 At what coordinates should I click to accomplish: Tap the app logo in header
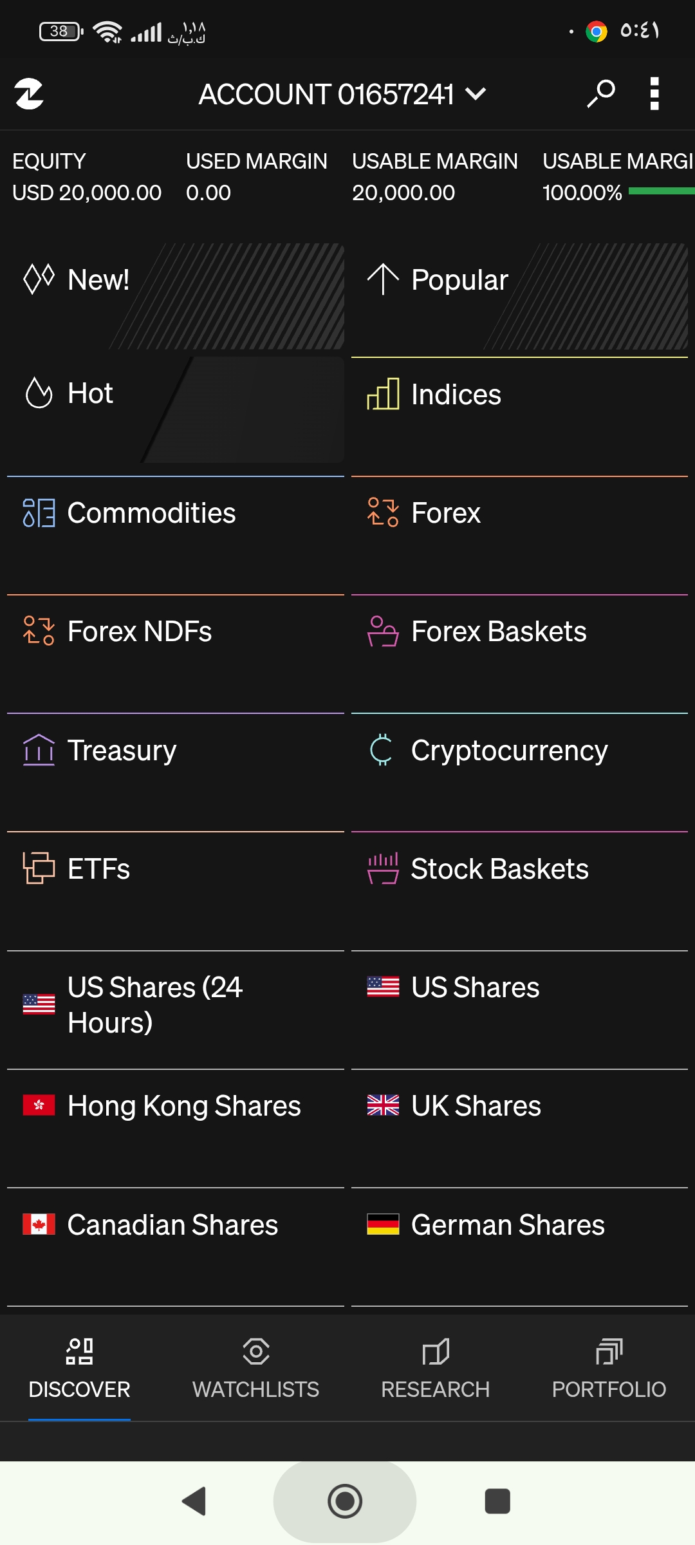(29, 94)
